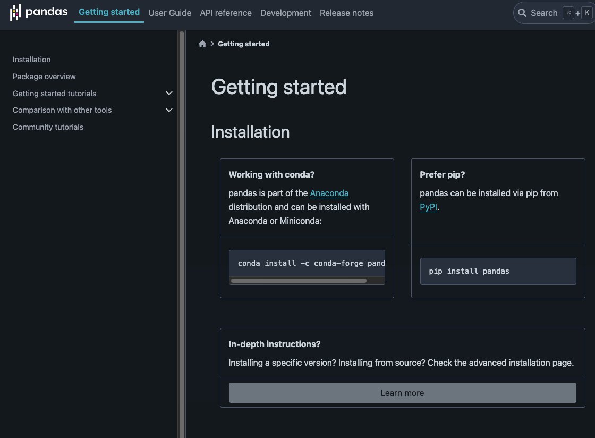595x438 pixels.
Task: Click the Learn more button
Action: coord(402,393)
